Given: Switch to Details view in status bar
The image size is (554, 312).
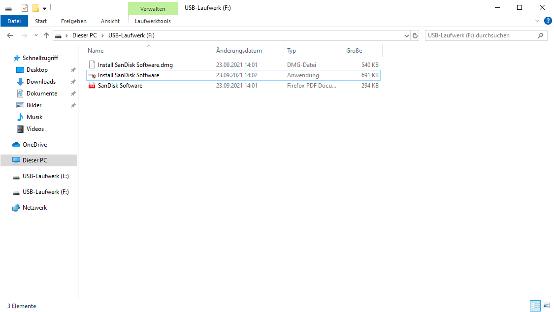Looking at the screenshot, I should coord(536,306).
